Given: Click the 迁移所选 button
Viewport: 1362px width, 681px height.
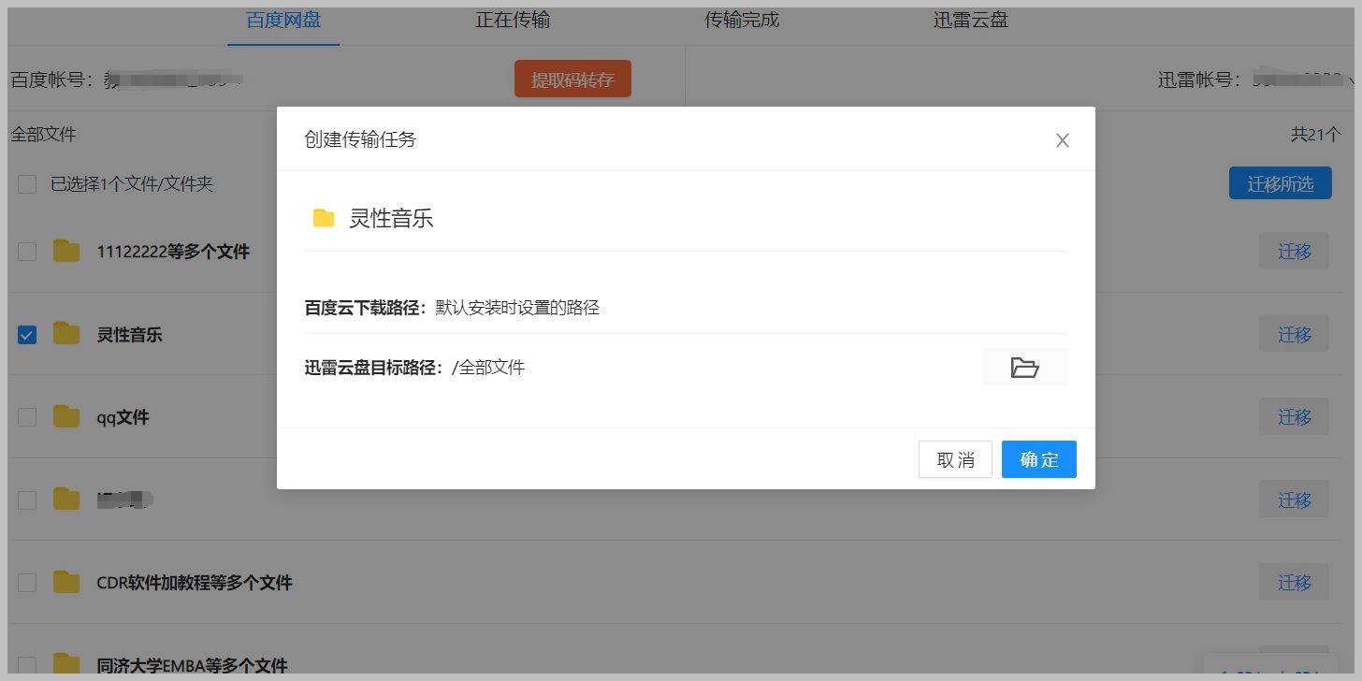Looking at the screenshot, I should pyautogui.click(x=1280, y=183).
